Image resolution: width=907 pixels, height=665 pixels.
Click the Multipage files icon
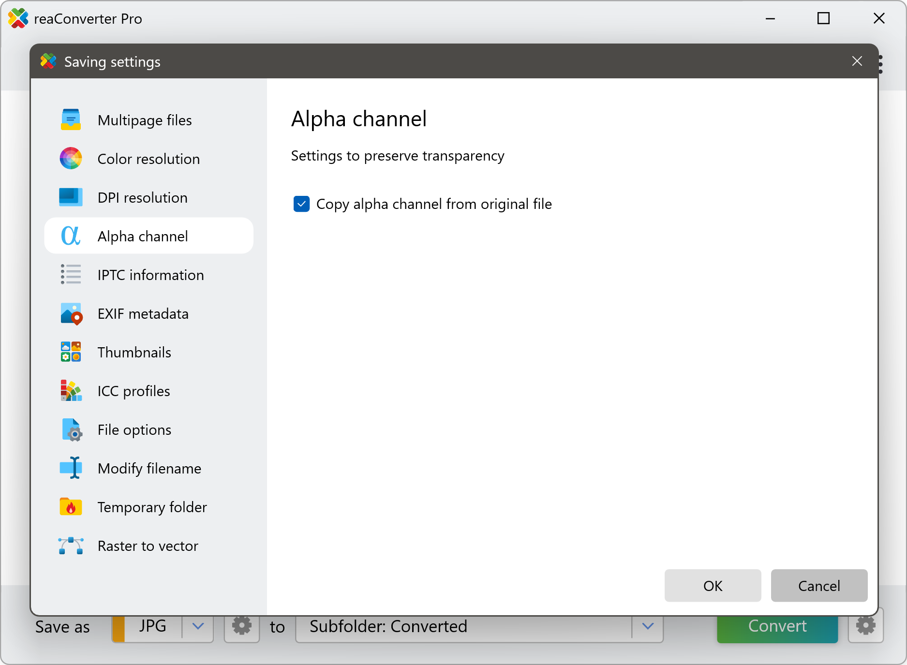(x=71, y=120)
